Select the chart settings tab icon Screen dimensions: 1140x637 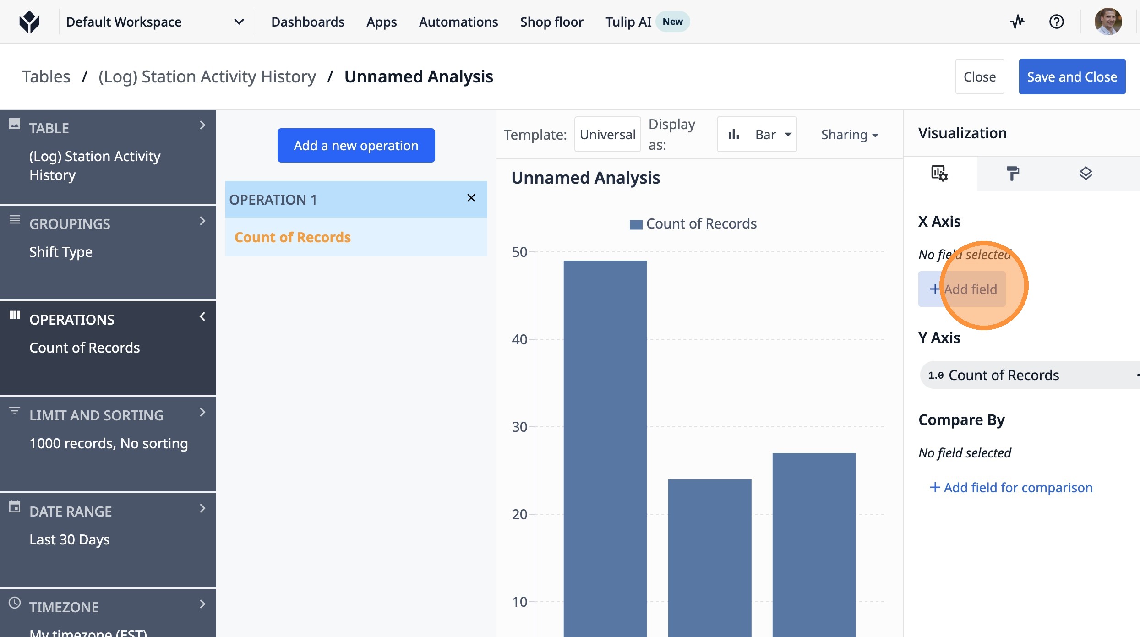point(939,174)
